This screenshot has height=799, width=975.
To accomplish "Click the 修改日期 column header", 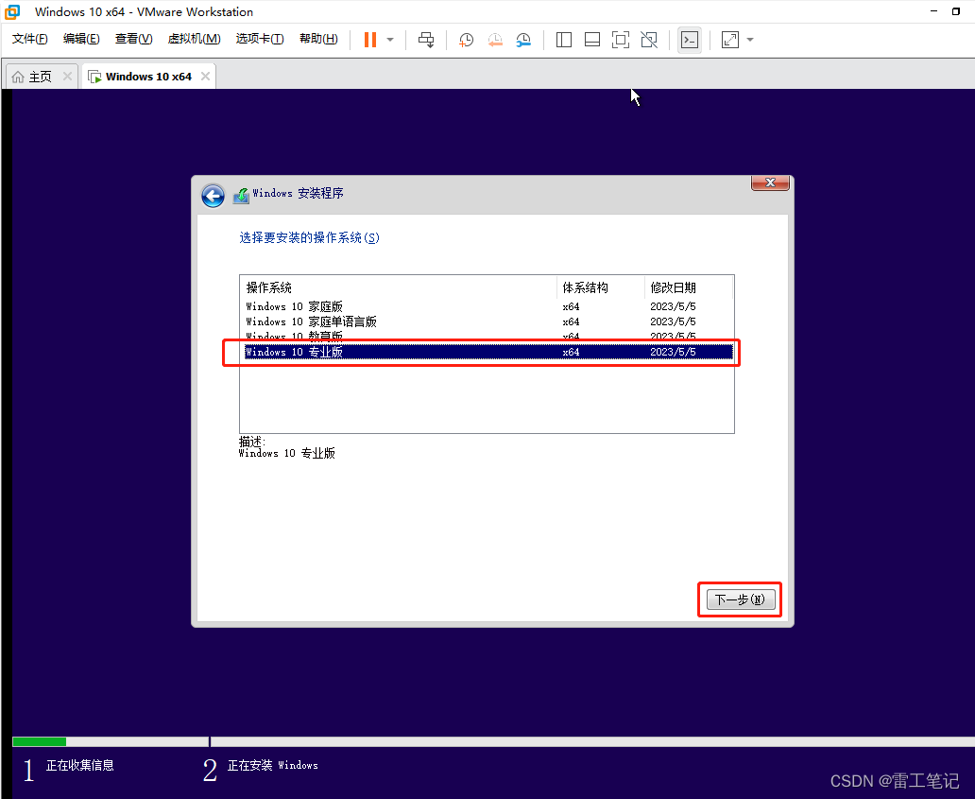I will tap(689, 287).
